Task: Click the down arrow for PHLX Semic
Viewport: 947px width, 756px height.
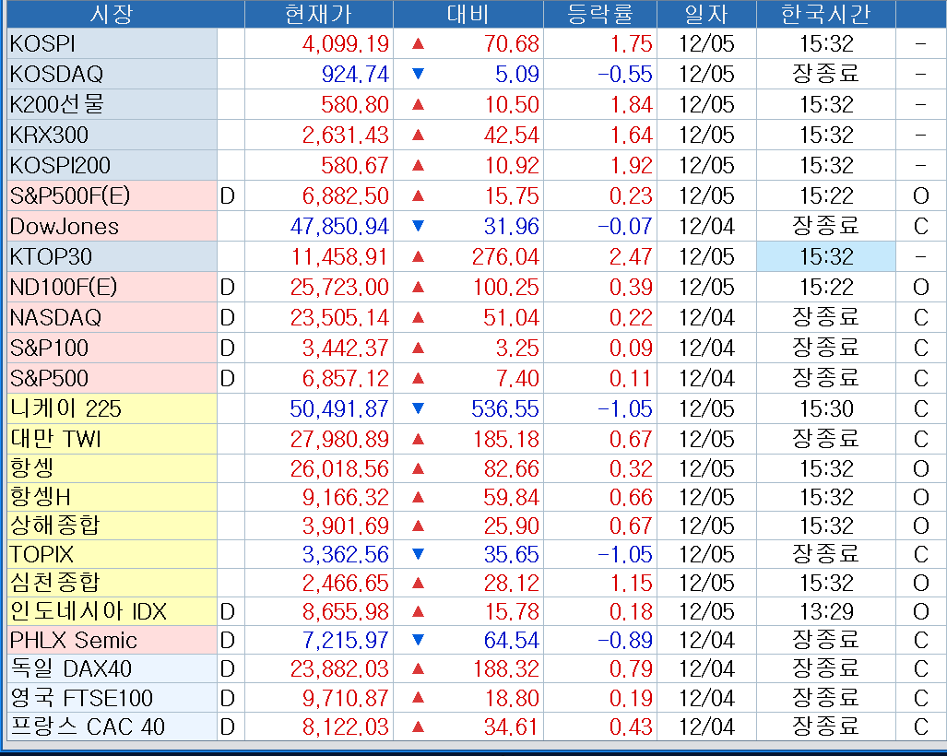Action: click(419, 640)
